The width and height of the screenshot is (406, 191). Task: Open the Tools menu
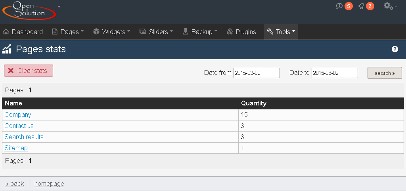pos(283,32)
